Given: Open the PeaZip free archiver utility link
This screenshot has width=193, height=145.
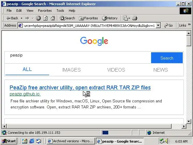Looking at the screenshot, I should (80, 88).
